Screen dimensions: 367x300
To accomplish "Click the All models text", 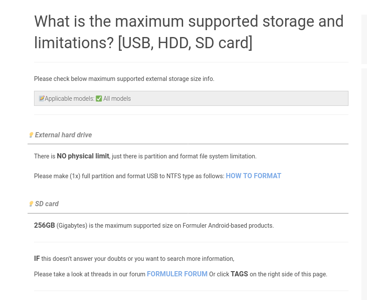I will (117, 99).
